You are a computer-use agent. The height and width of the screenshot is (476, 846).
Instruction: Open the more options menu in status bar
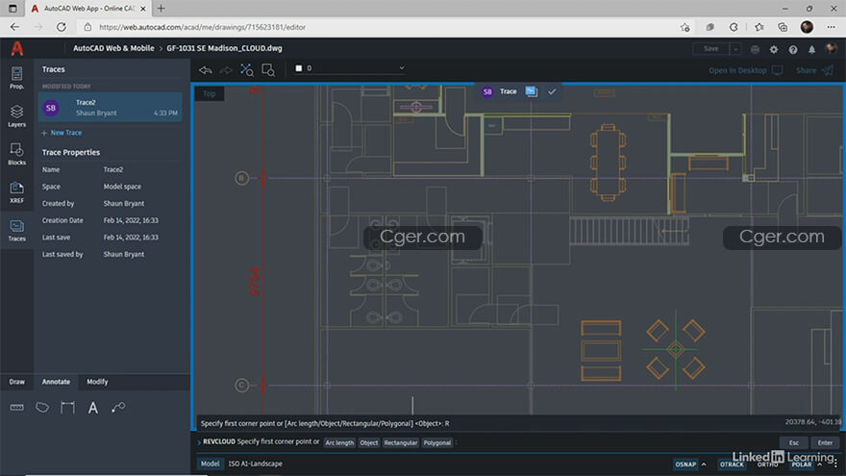tap(835, 463)
